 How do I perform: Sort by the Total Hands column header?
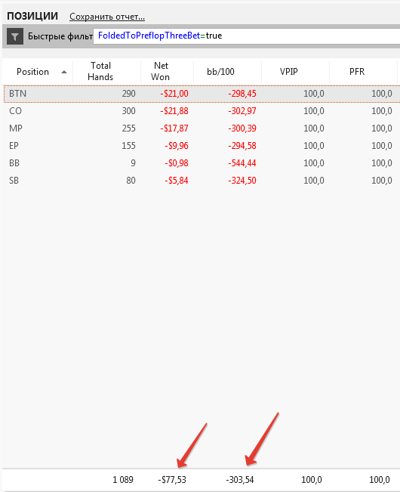(100, 71)
